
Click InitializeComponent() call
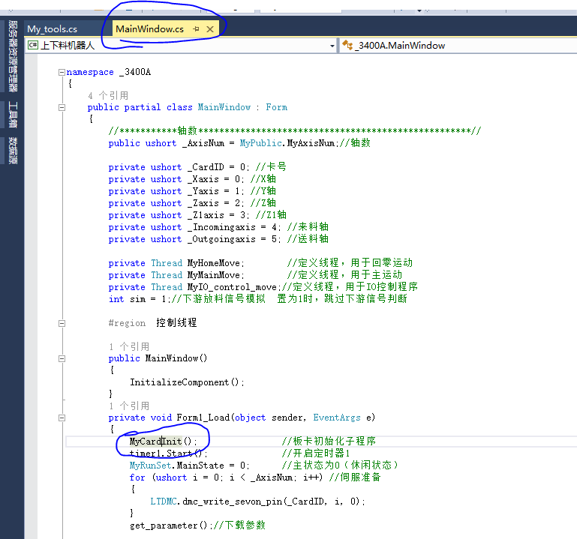[x=187, y=382]
